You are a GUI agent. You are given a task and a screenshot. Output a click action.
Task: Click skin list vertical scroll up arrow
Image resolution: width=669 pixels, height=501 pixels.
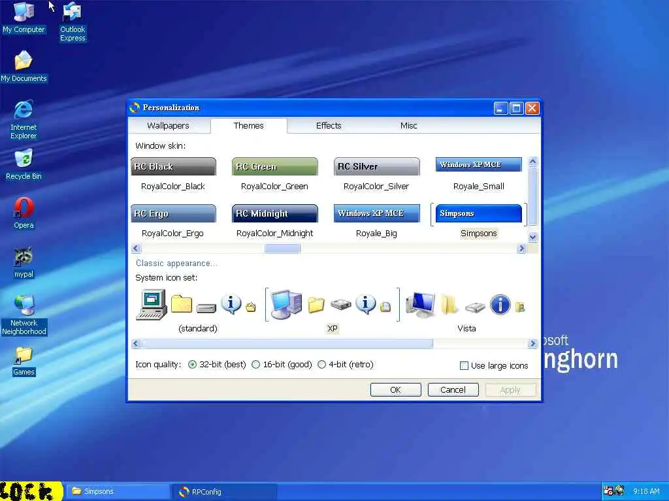(532, 162)
